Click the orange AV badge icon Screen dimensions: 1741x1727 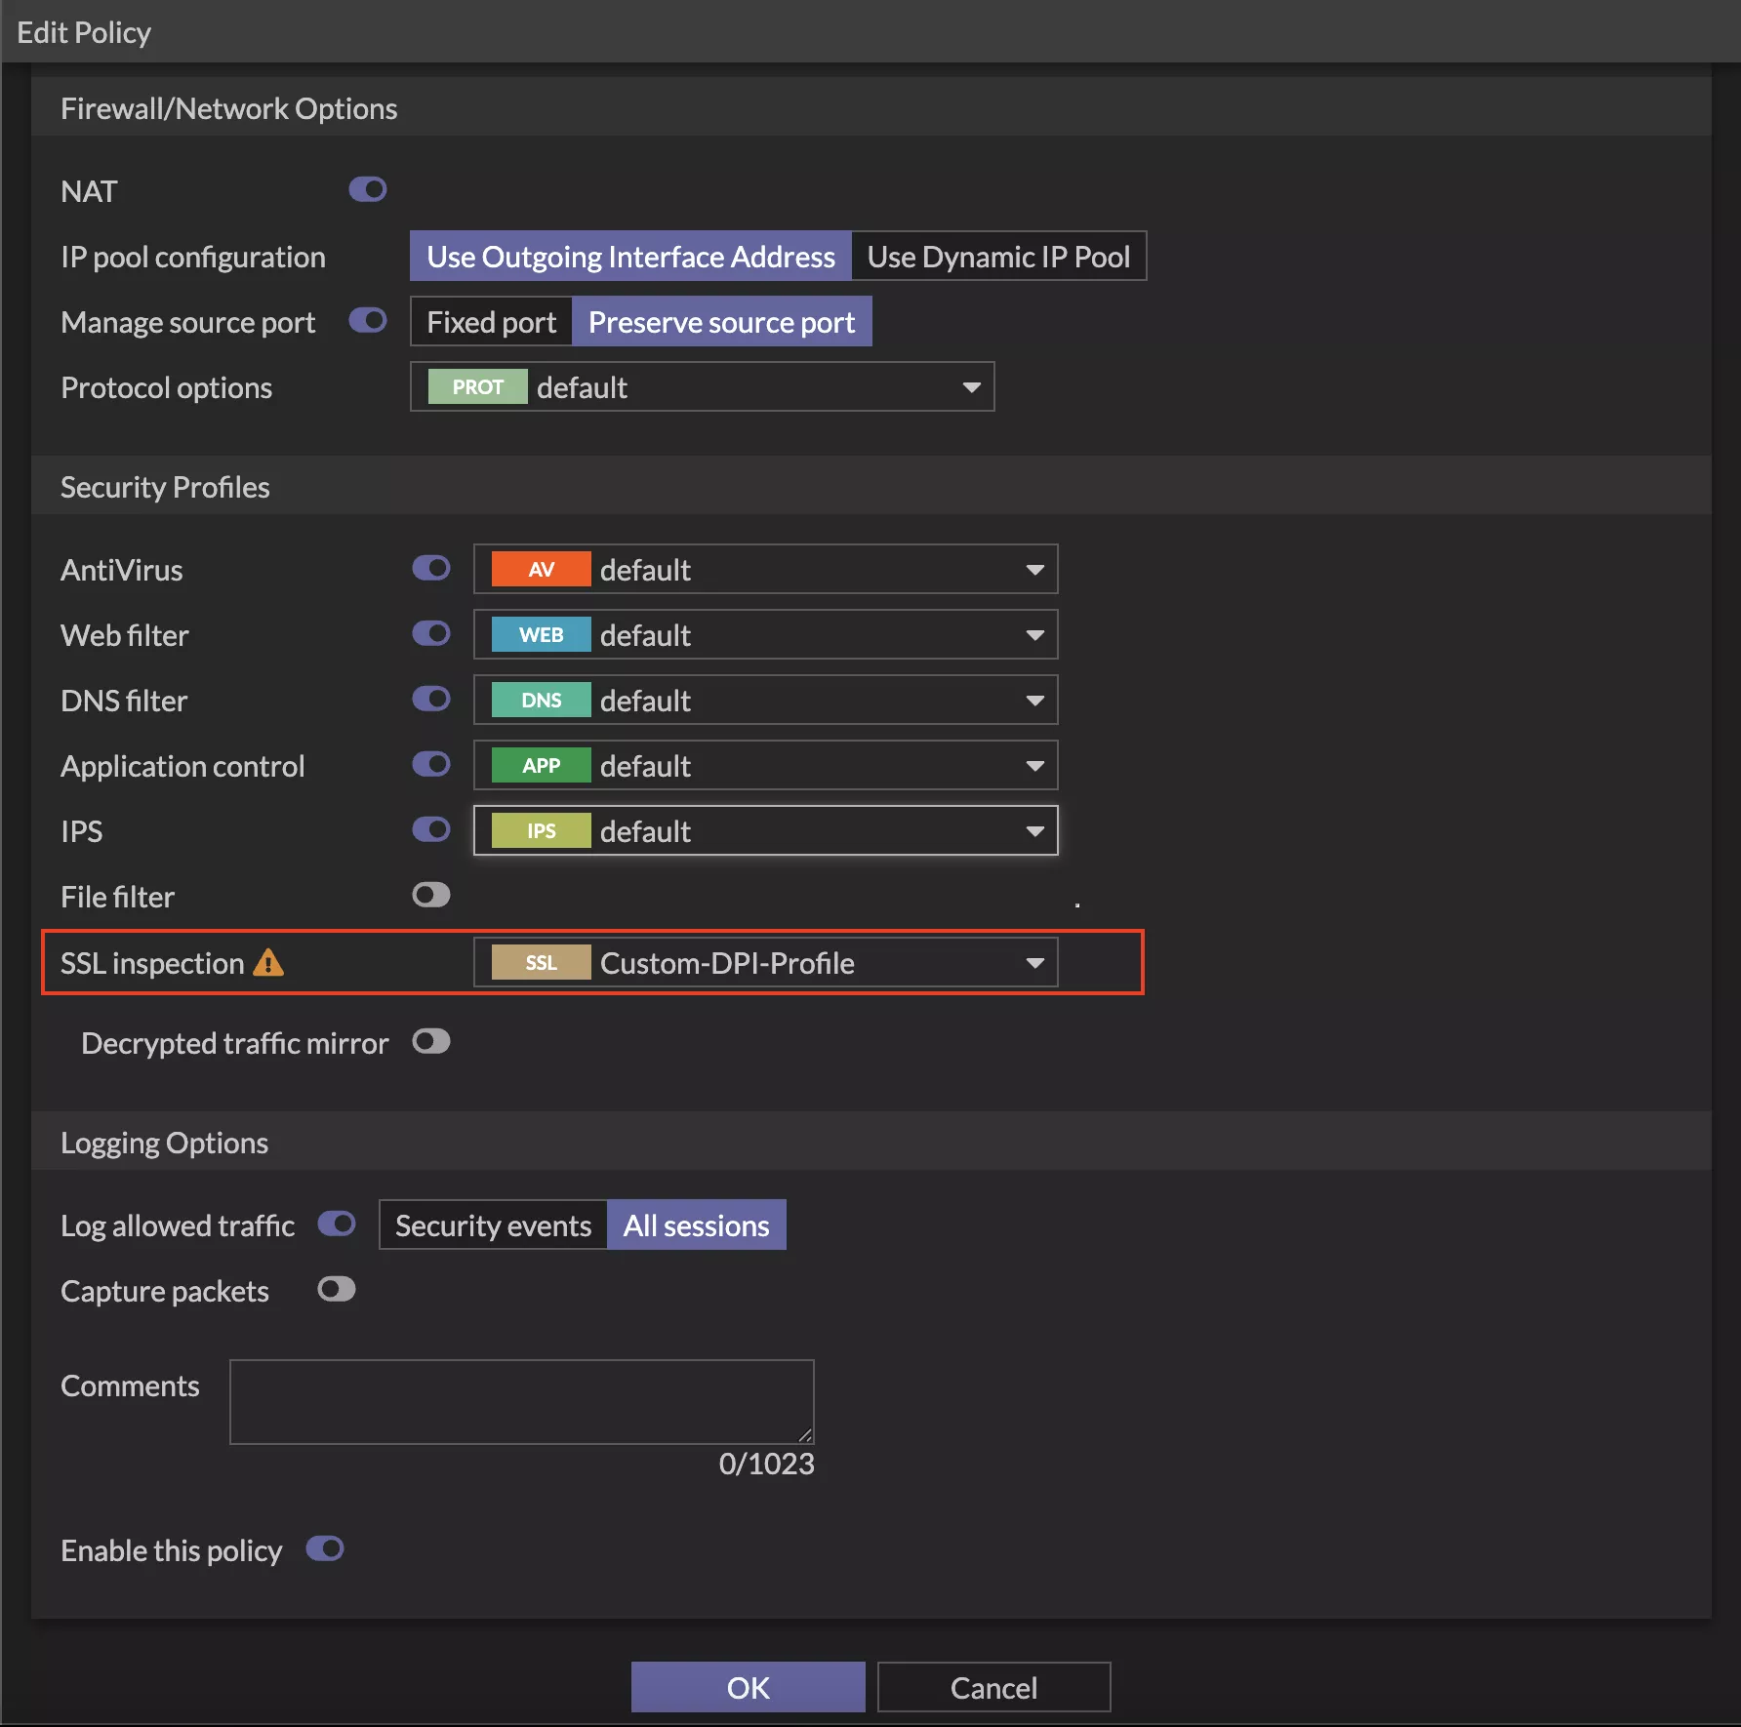(542, 569)
